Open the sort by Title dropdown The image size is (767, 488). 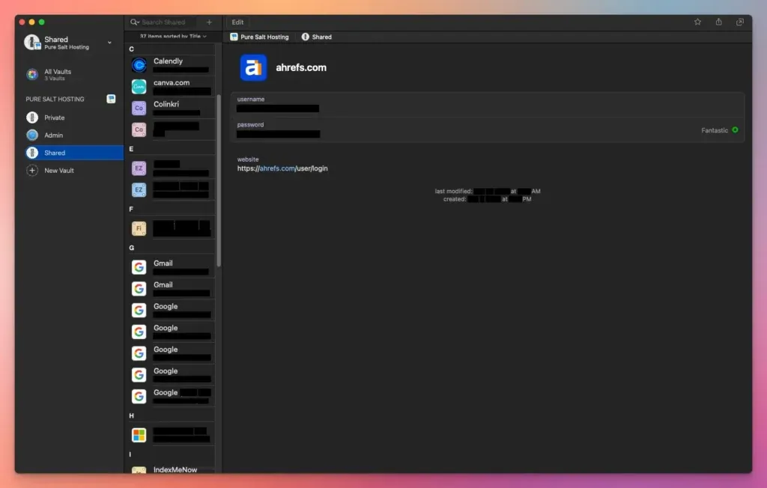pos(173,36)
